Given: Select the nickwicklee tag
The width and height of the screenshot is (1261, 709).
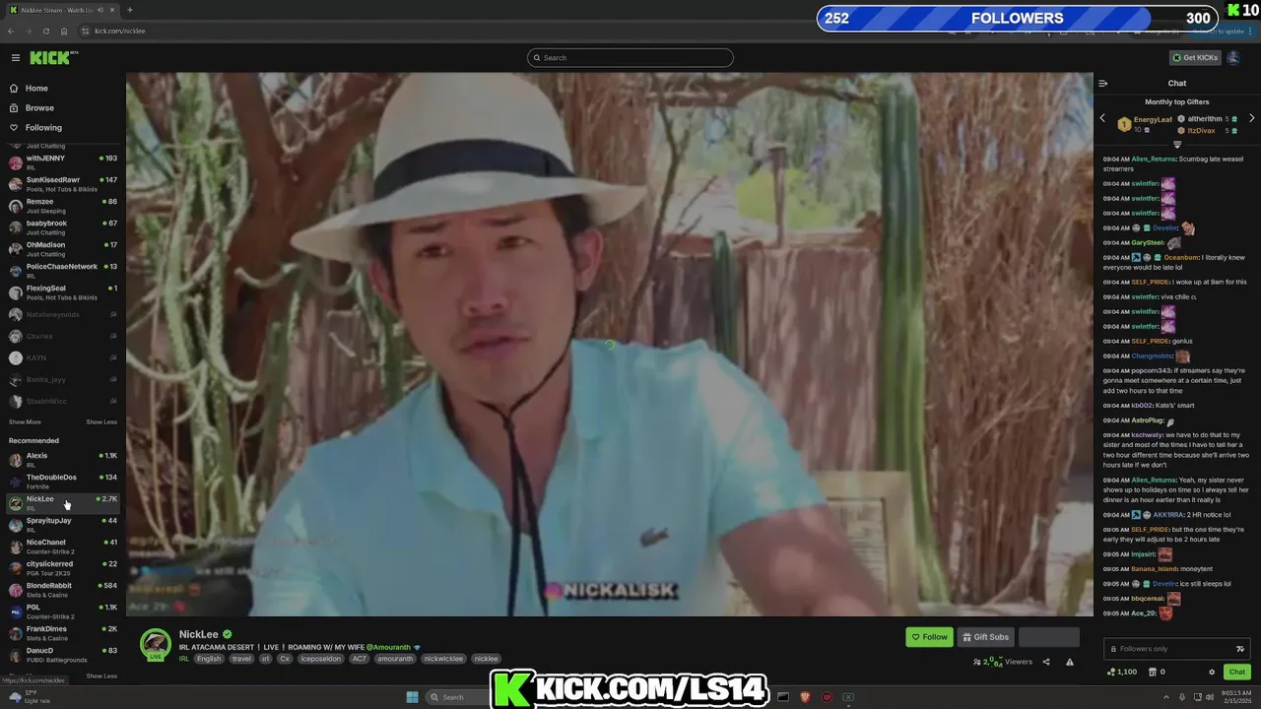Looking at the screenshot, I should click(443, 659).
